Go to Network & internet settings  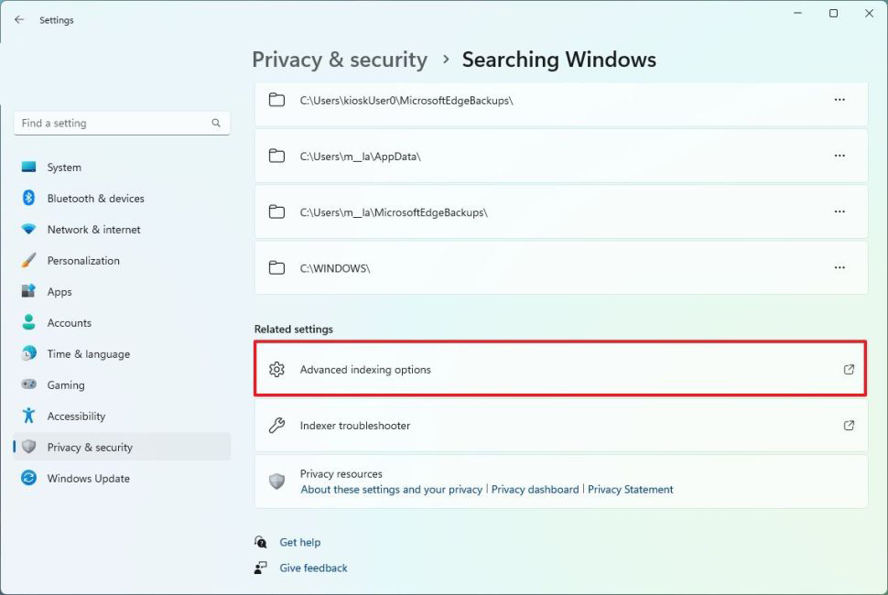(93, 230)
